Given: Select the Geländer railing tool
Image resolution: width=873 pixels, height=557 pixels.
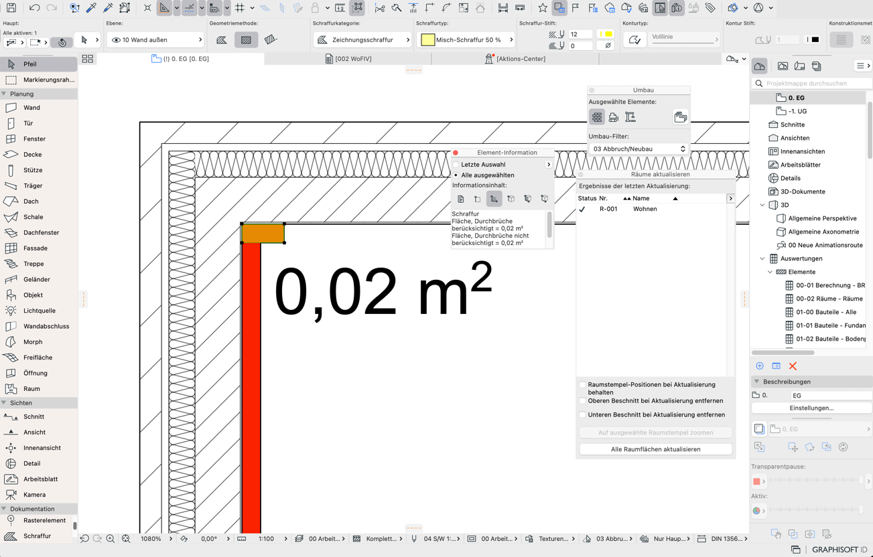Looking at the screenshot, I should tap(38, 280).
